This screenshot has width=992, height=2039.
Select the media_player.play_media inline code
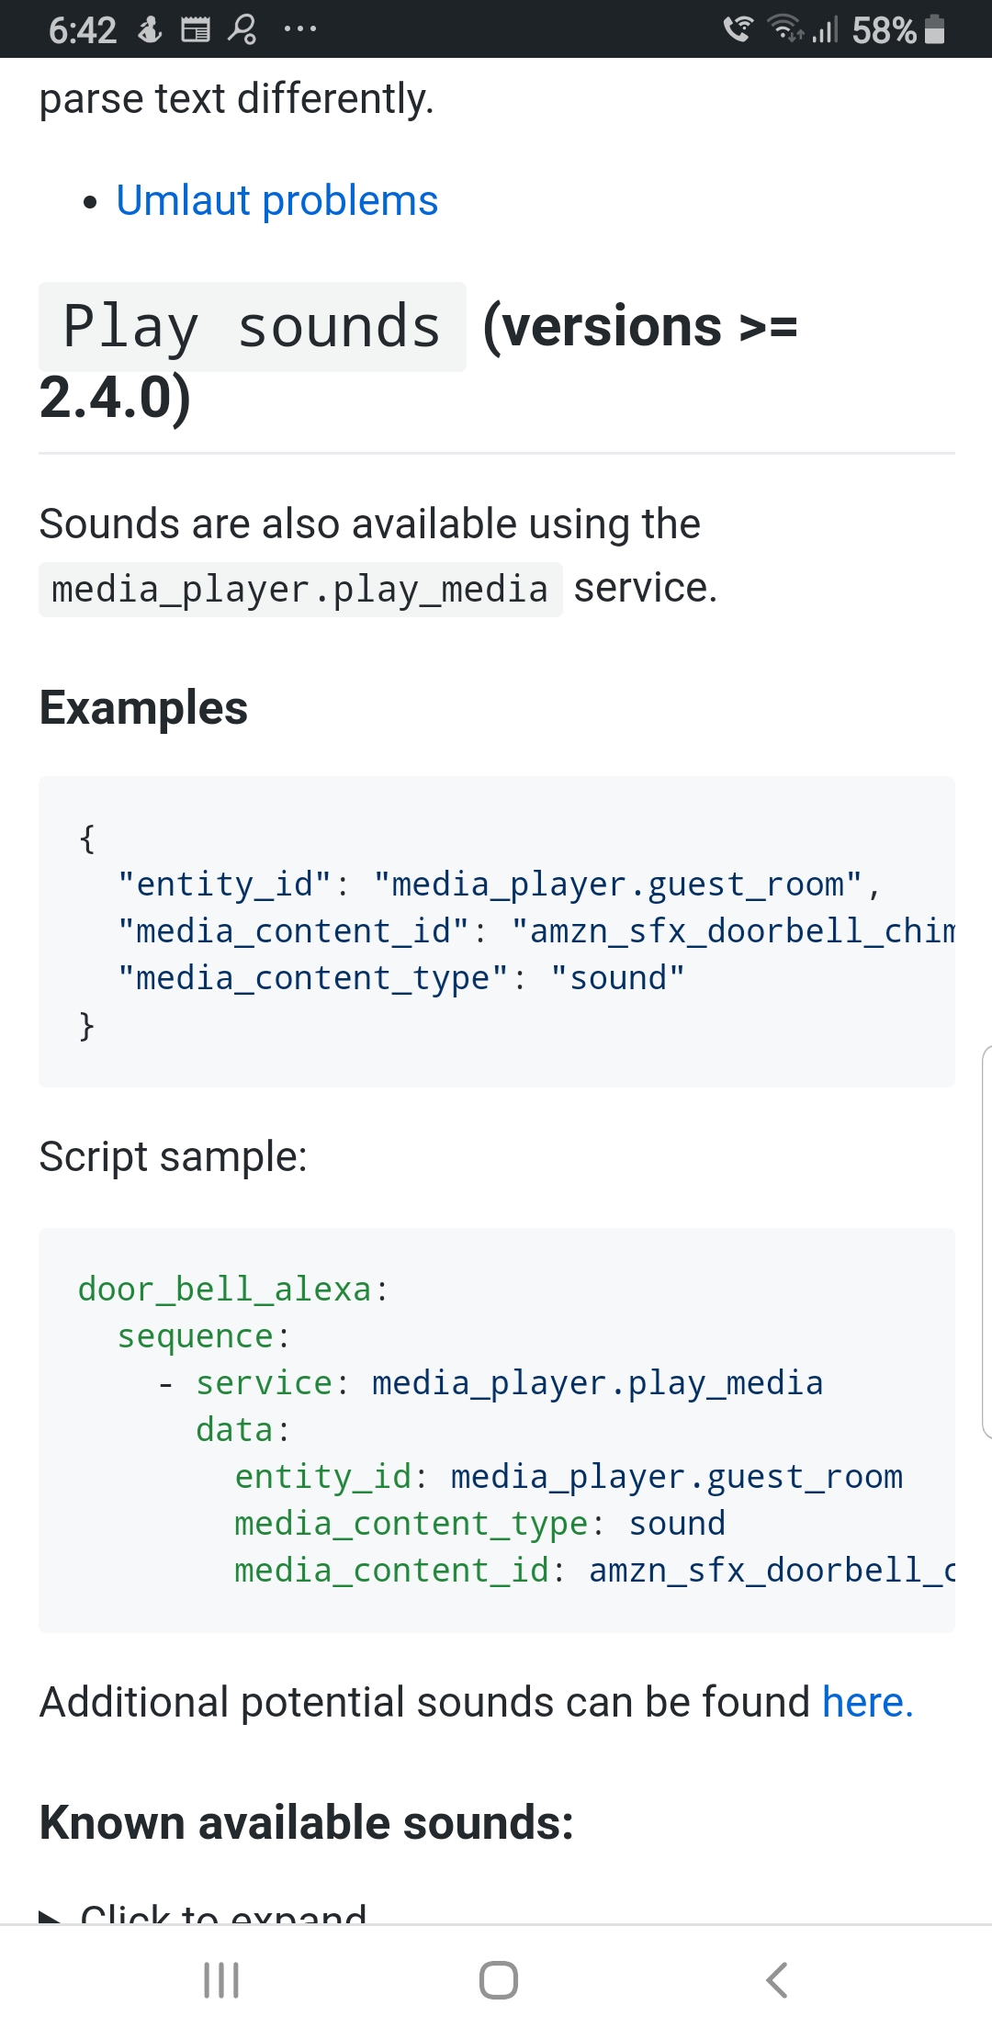click(x=299, y=588)
